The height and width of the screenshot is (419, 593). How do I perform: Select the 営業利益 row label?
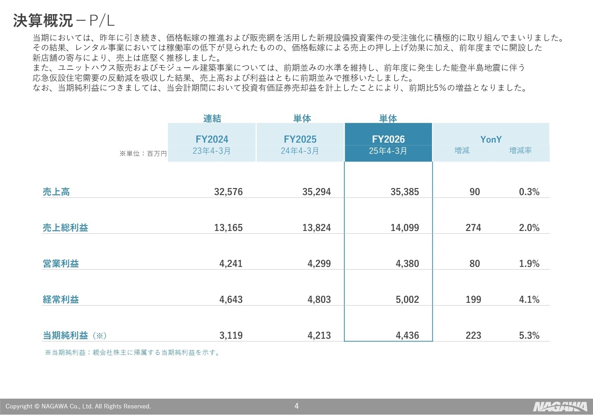[61, 264]
